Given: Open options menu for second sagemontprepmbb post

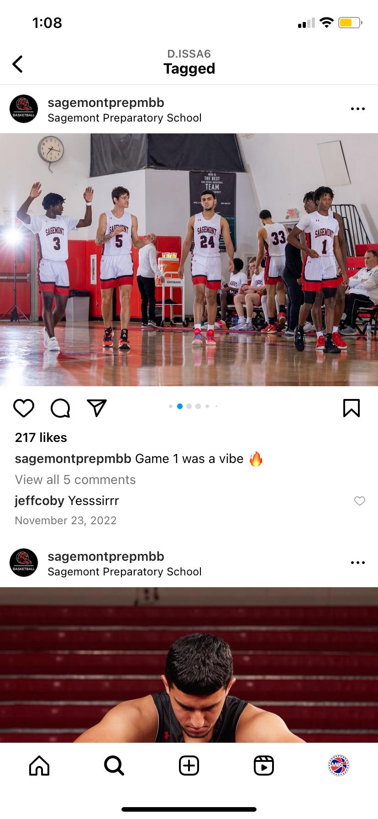Looking at the screenshot, I should tap(358, 563).
